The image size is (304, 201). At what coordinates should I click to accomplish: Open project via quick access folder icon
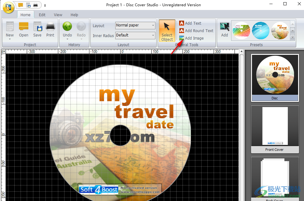click(x=21, y=5)
